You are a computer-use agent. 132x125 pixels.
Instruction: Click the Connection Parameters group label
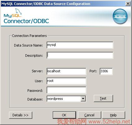pyautogui.click(x=29, y=36)
